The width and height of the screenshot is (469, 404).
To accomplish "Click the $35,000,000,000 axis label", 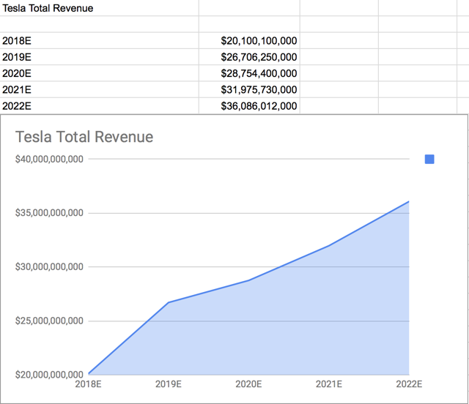I will (49, 213).
